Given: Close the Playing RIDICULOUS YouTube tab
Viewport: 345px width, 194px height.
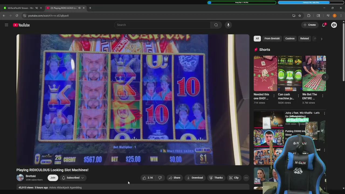Looking at the screenshot, I should click(84, 8).
